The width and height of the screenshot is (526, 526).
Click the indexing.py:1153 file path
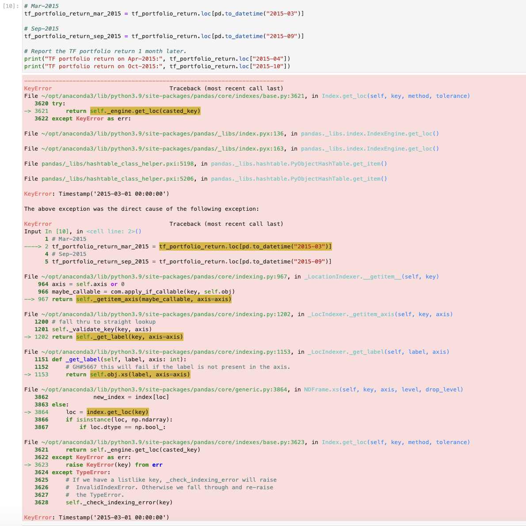[x=166, y=352]
